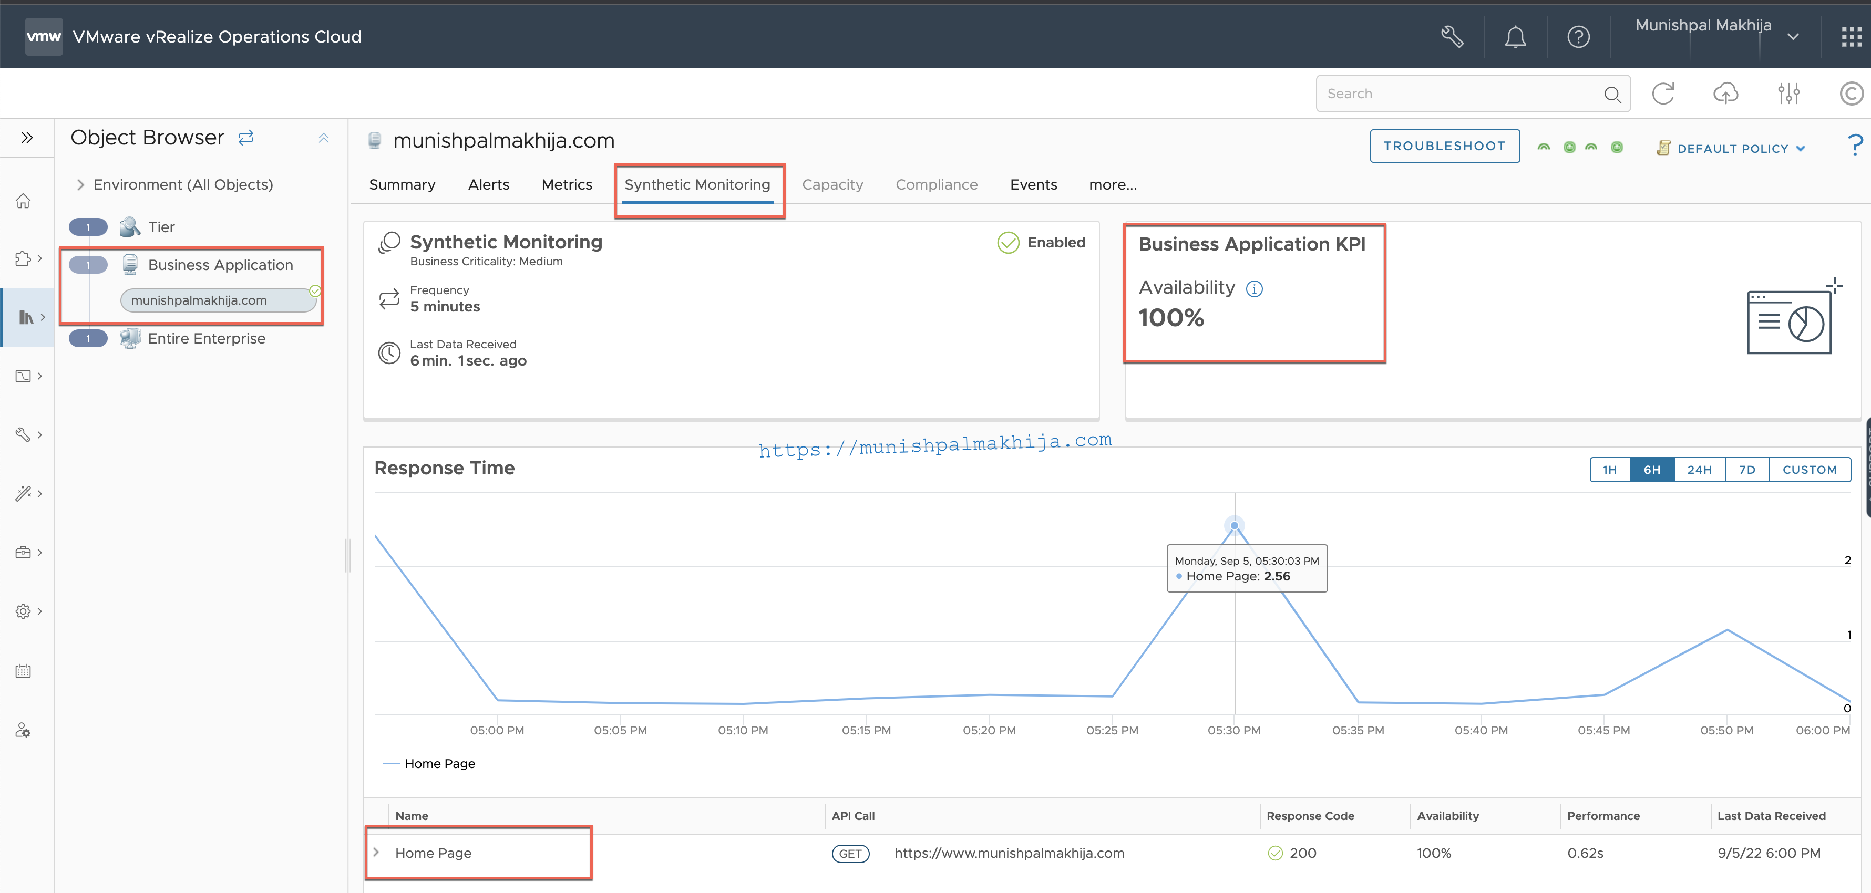1871x893 pixels.
Task: Set response time range to 1H
Action: (1610, 470)
